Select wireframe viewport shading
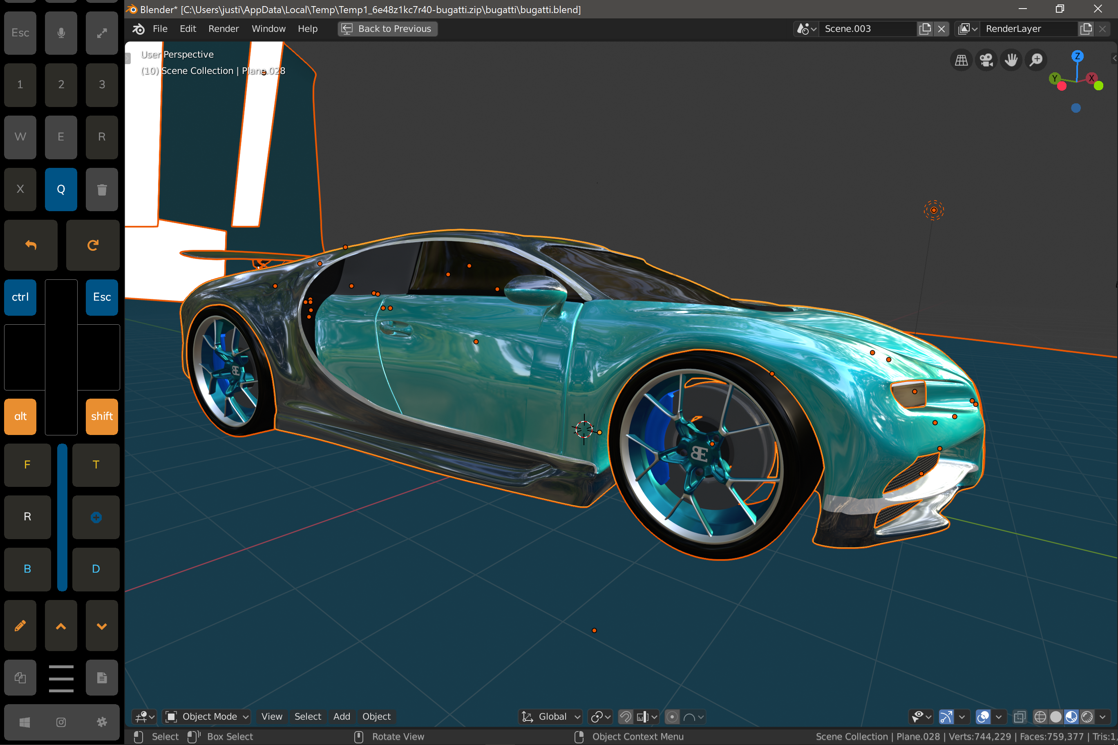 1040,716
